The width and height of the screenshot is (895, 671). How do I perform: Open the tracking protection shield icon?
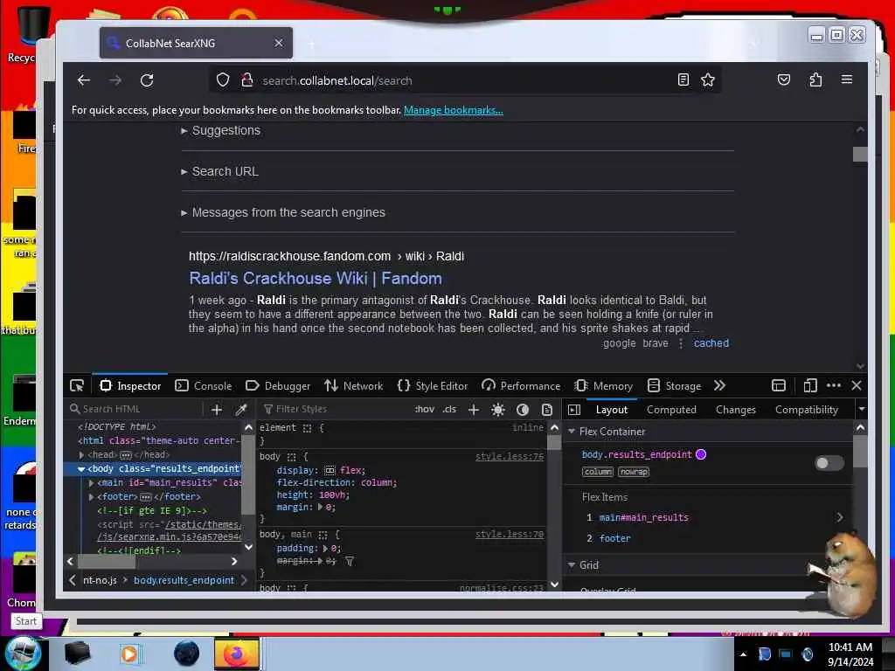tap(223, 80)
